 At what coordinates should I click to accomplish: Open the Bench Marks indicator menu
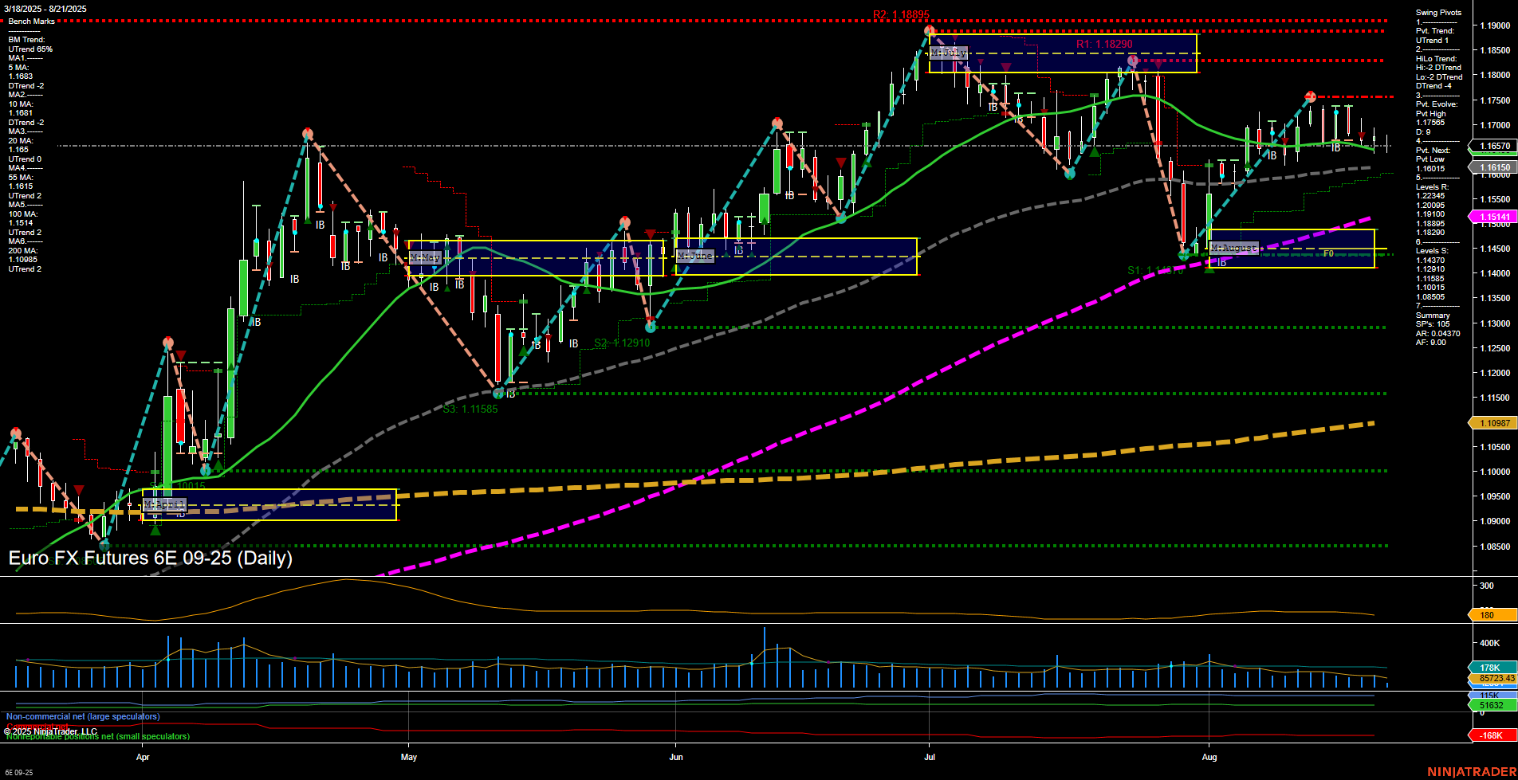[32, 21]
